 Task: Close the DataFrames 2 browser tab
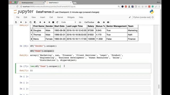[x=71, y=3]
